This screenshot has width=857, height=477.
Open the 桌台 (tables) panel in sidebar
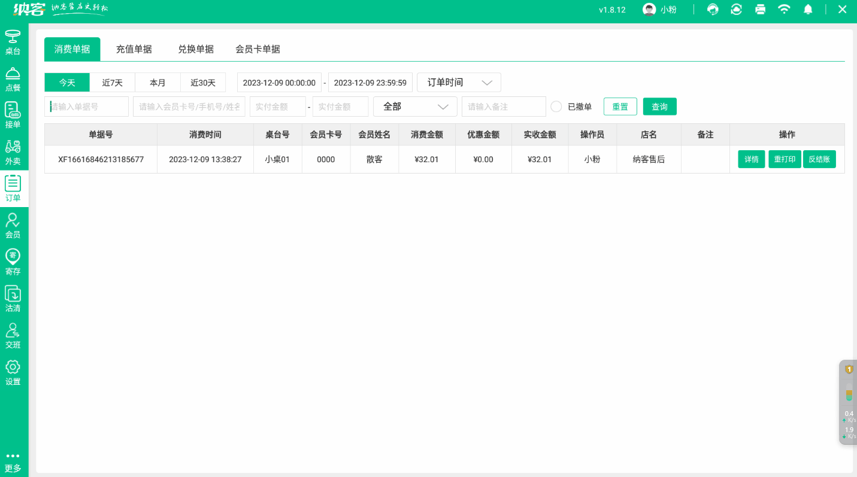pyautogui.click(x=13, y=42)
